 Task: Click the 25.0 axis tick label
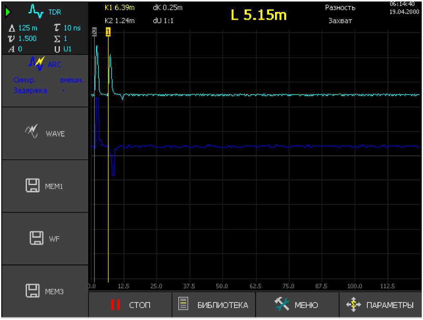pos(156,286)
